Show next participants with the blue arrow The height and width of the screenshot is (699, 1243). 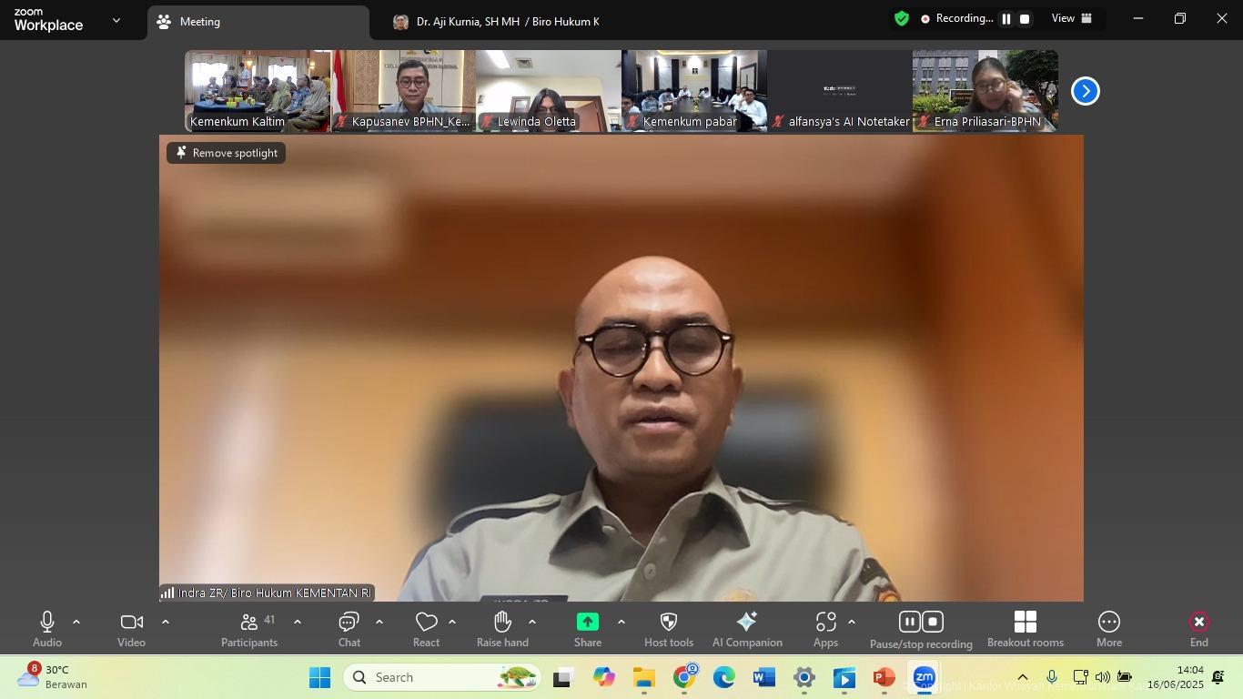pyautogui.click(x=1085, y=91)
